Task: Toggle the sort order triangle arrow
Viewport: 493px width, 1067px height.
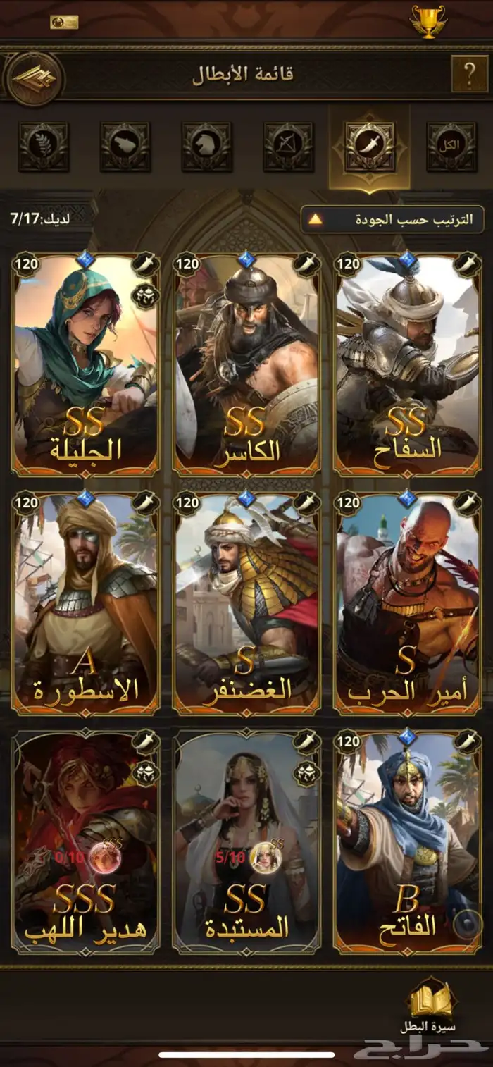Action: click(316, 219)
